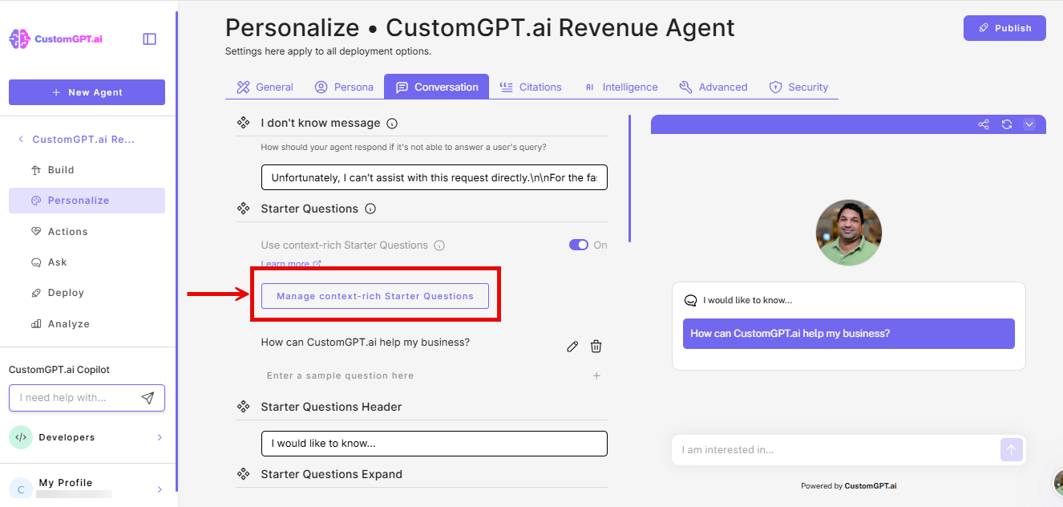Expand the Developers section

coord(87,437)
